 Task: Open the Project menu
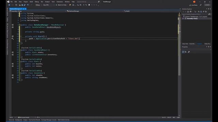(26, 2)
